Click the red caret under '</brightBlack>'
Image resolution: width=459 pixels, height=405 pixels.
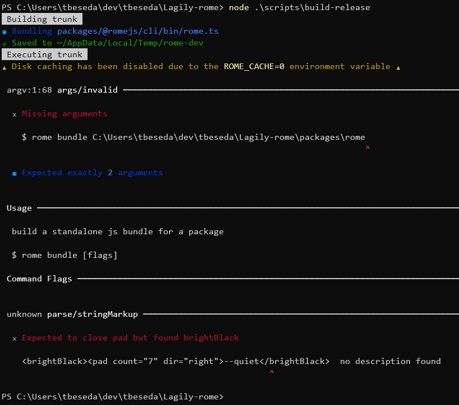click(272, 372)
